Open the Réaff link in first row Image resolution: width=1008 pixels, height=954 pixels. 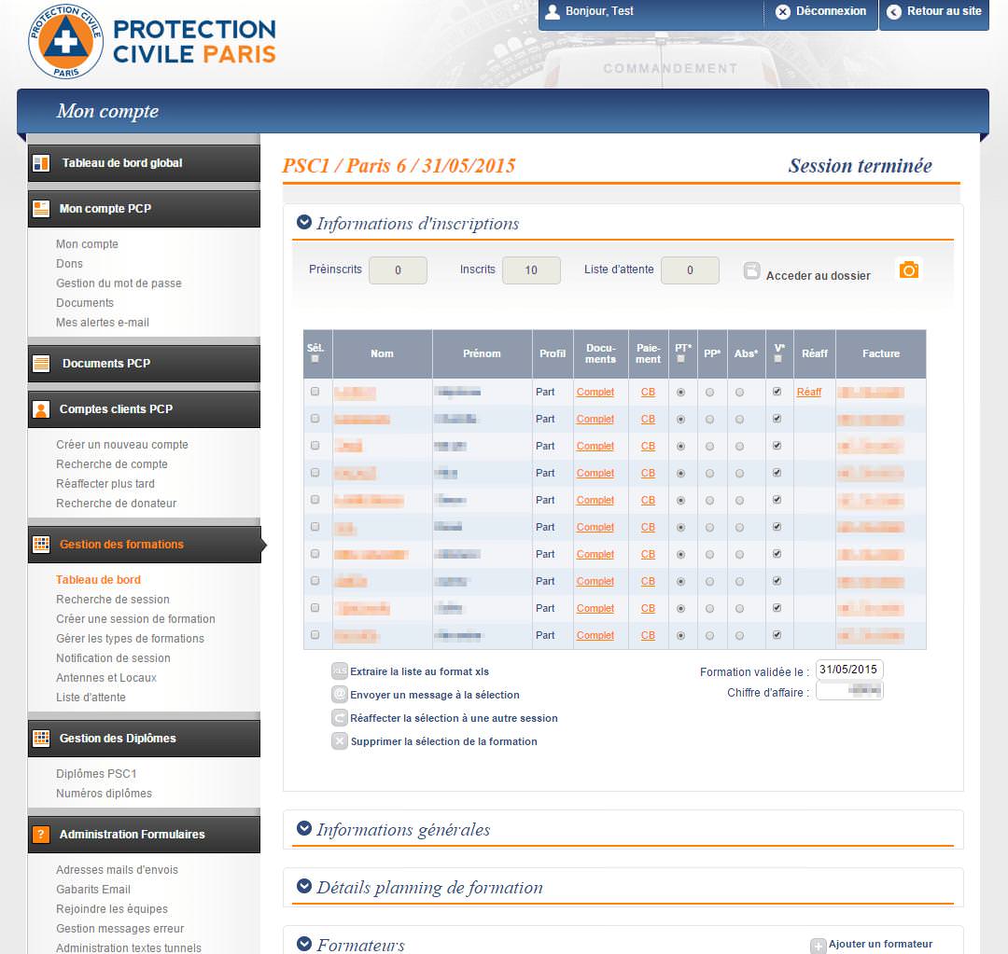click(x=809, y=393)
